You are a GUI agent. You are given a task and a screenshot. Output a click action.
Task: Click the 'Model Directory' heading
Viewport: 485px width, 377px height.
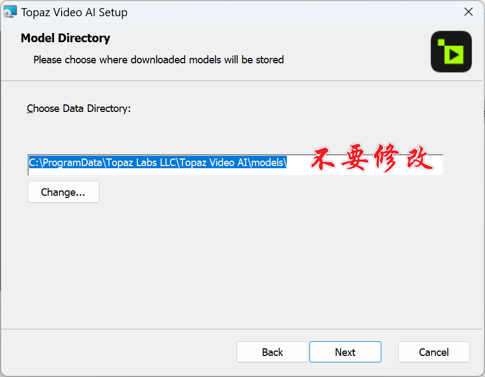coord(65,38)
